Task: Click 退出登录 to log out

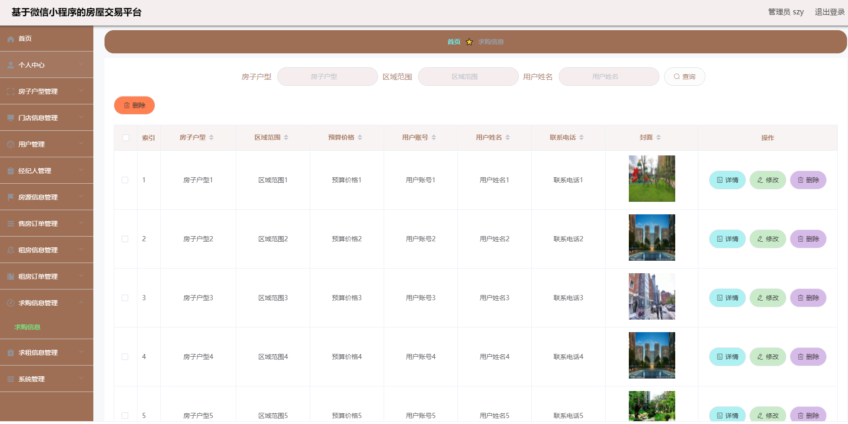Action: (829, 12)
